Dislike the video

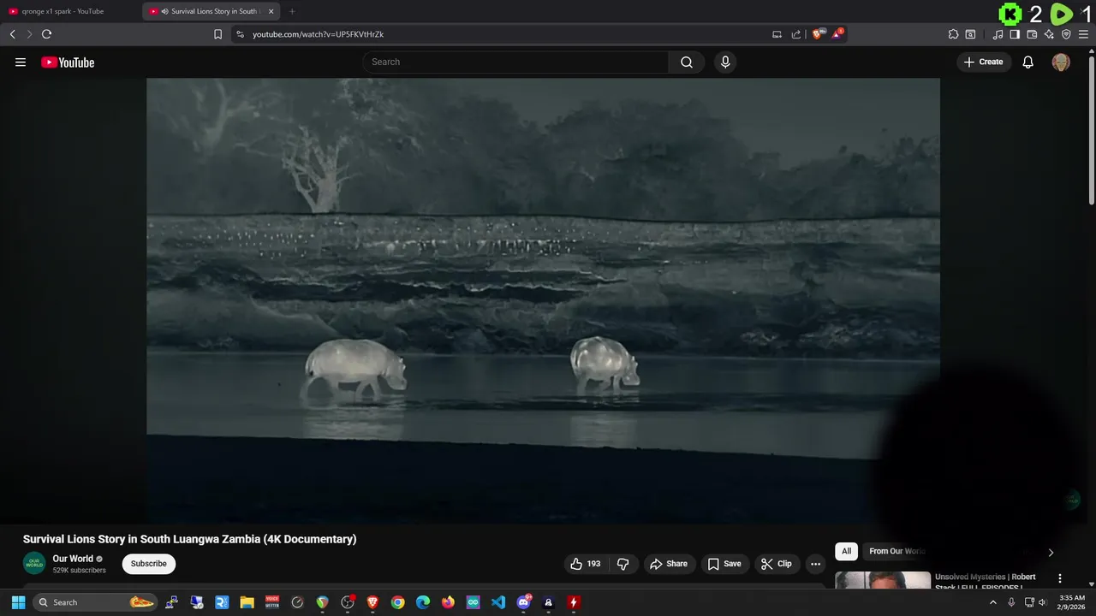622,564
